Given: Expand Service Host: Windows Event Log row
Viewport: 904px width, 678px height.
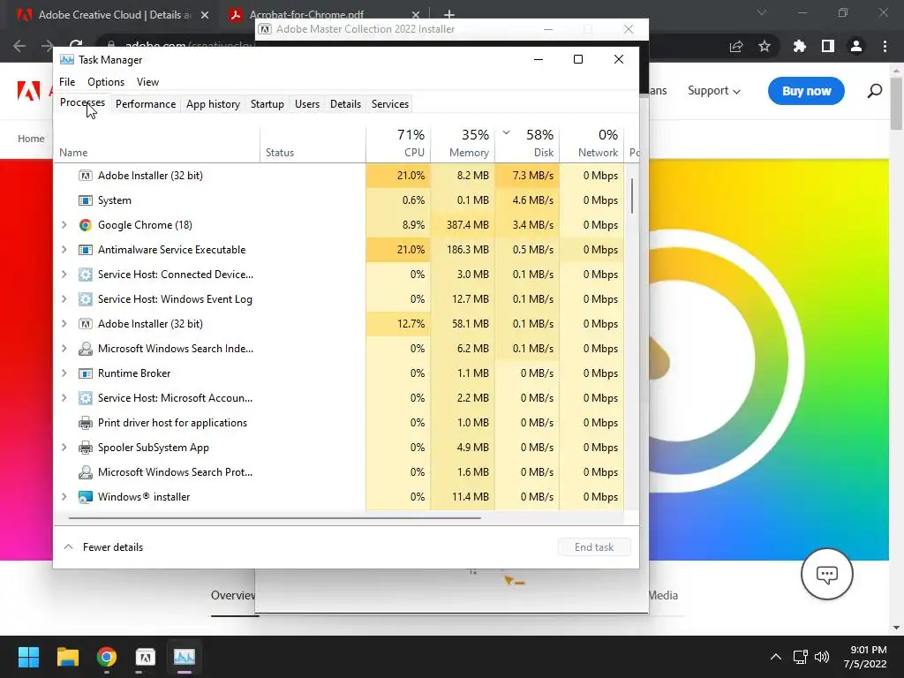Looking at the screenshot, I should [x=64, y=299].
